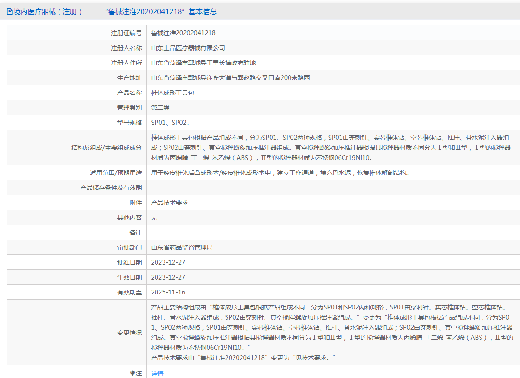Select the 生效日期 label
Viewport: 520px width, 378px height.
click(x=129, y=277)
